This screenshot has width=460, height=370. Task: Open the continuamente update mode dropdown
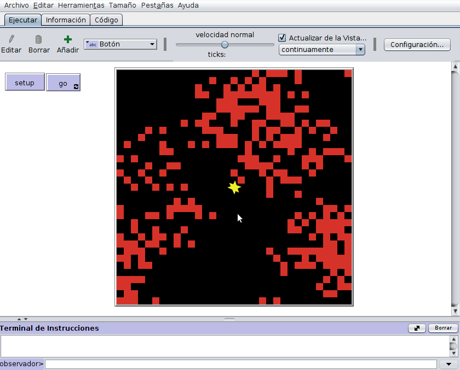(x=322, y=50)
